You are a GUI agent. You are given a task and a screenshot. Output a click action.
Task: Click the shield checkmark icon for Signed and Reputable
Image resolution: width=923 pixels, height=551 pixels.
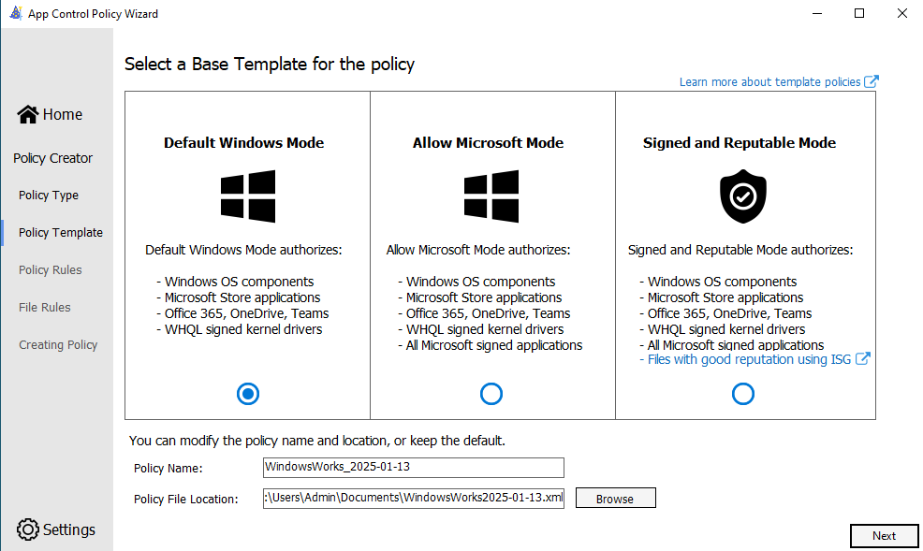(x=742, y=196)
